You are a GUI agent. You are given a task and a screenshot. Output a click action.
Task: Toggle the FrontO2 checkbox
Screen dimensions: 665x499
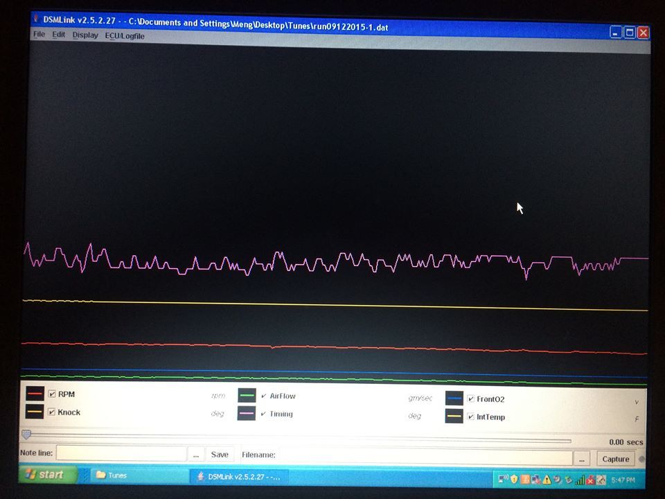470,399
